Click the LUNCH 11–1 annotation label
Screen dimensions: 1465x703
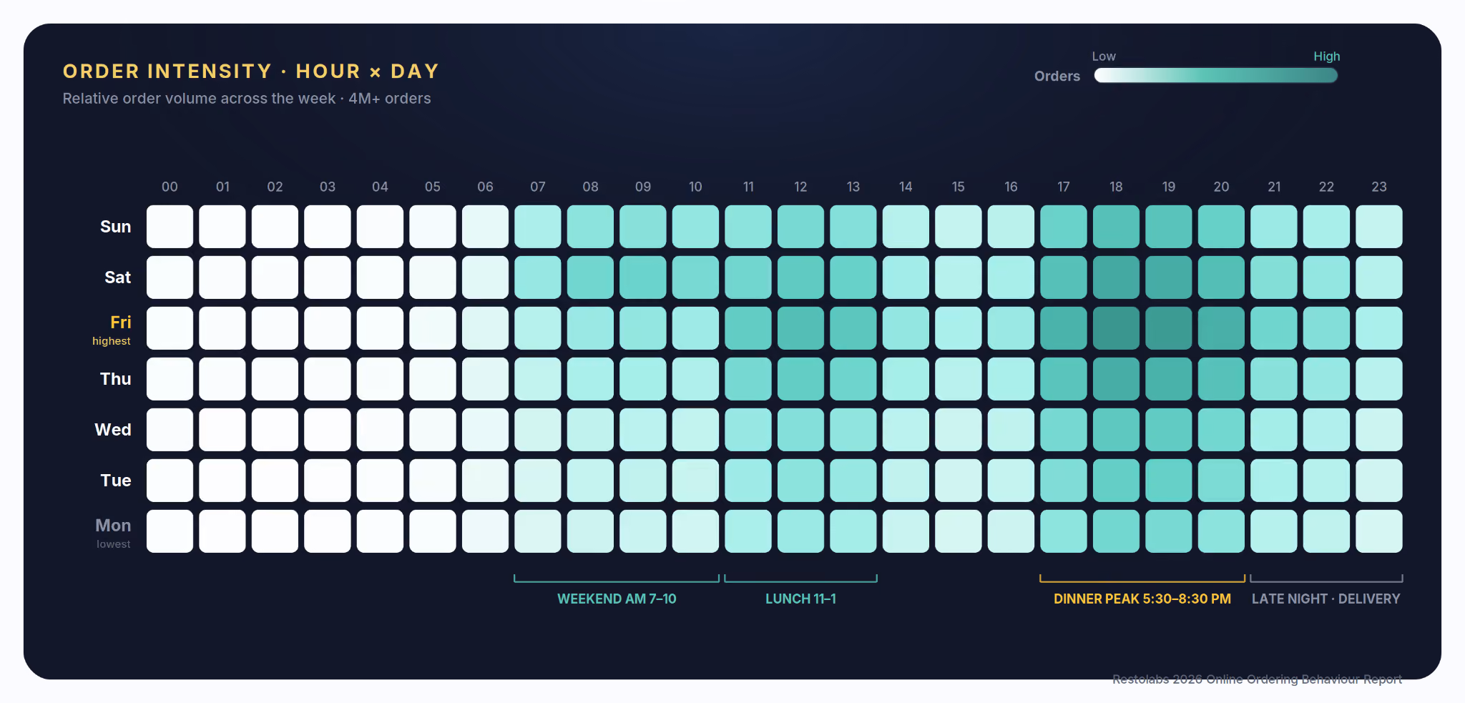point(800,599)
